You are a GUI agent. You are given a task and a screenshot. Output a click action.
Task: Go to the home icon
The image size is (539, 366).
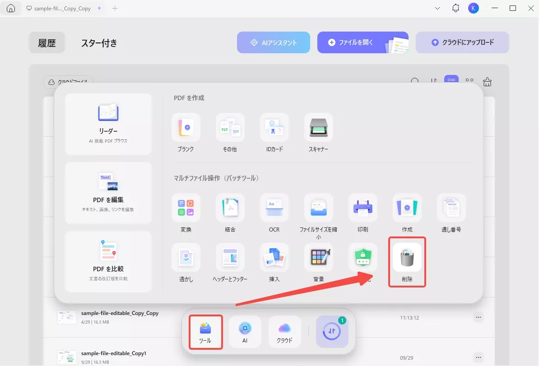pyautogui.click(x=11, y=8)
